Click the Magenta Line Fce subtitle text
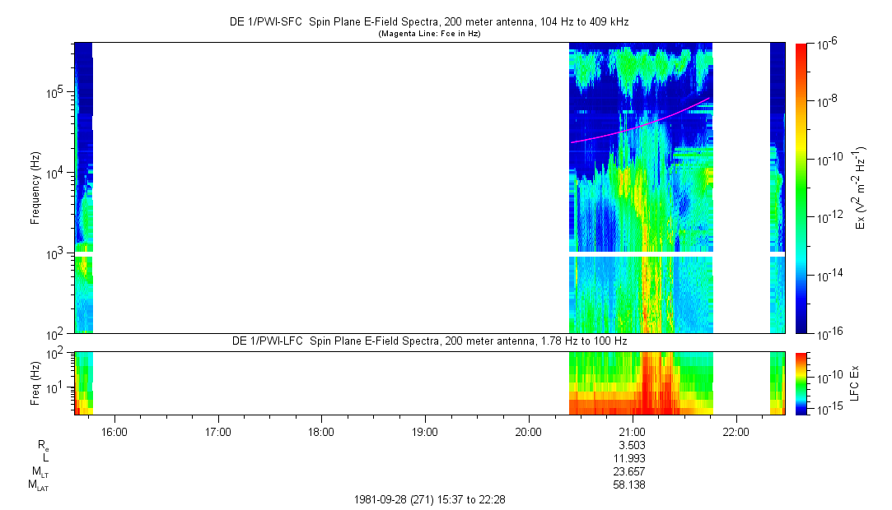This screenshot has height=510, width=892. (x=429, y=34)
